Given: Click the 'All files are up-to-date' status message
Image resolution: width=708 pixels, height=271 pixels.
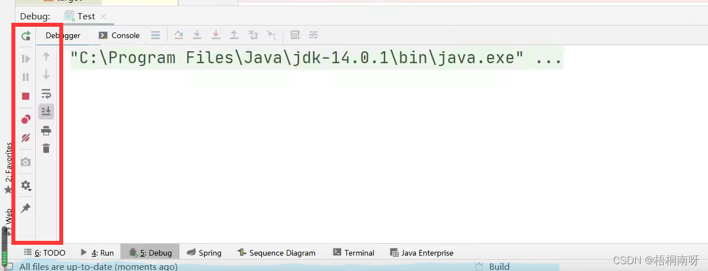Looking at the screenshot, I should click(x=98, y=266).
